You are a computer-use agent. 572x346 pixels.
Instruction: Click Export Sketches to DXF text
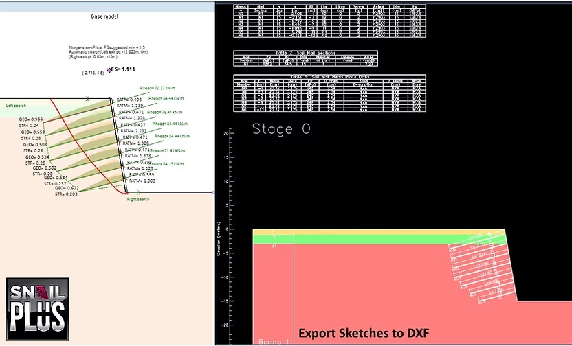(x=364, y=333)
